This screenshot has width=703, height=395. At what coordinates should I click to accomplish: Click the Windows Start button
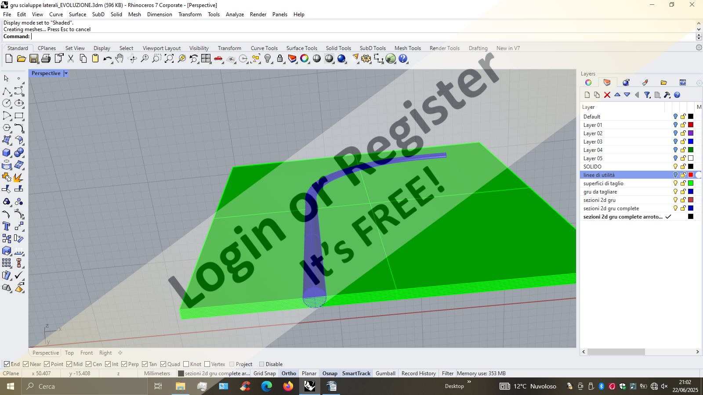(11, 386)
